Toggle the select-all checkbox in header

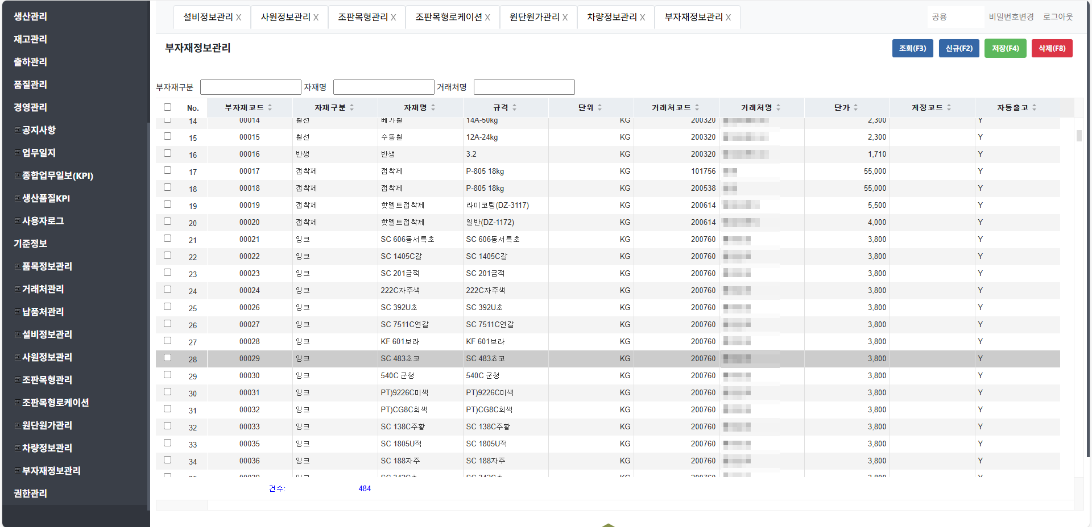click(167, 107)
